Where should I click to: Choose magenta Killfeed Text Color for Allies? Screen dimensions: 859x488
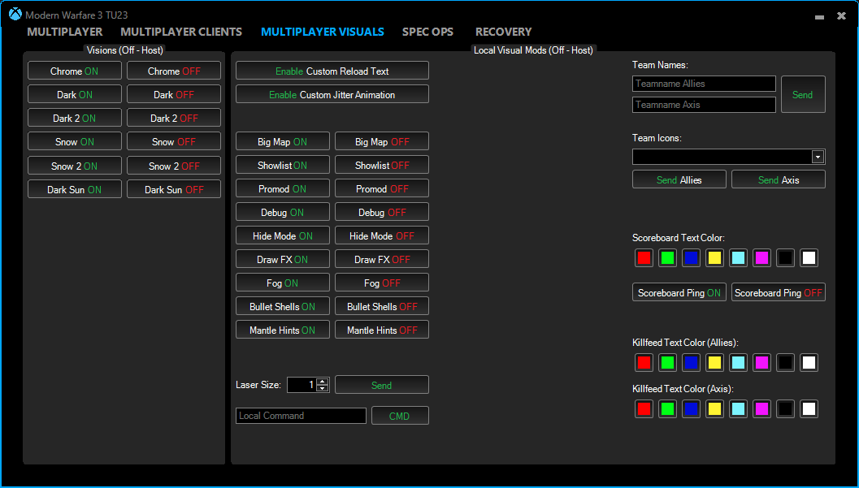tap(762, 362)
